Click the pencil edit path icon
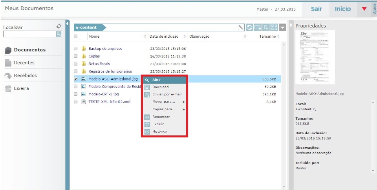 click(241, 27)
